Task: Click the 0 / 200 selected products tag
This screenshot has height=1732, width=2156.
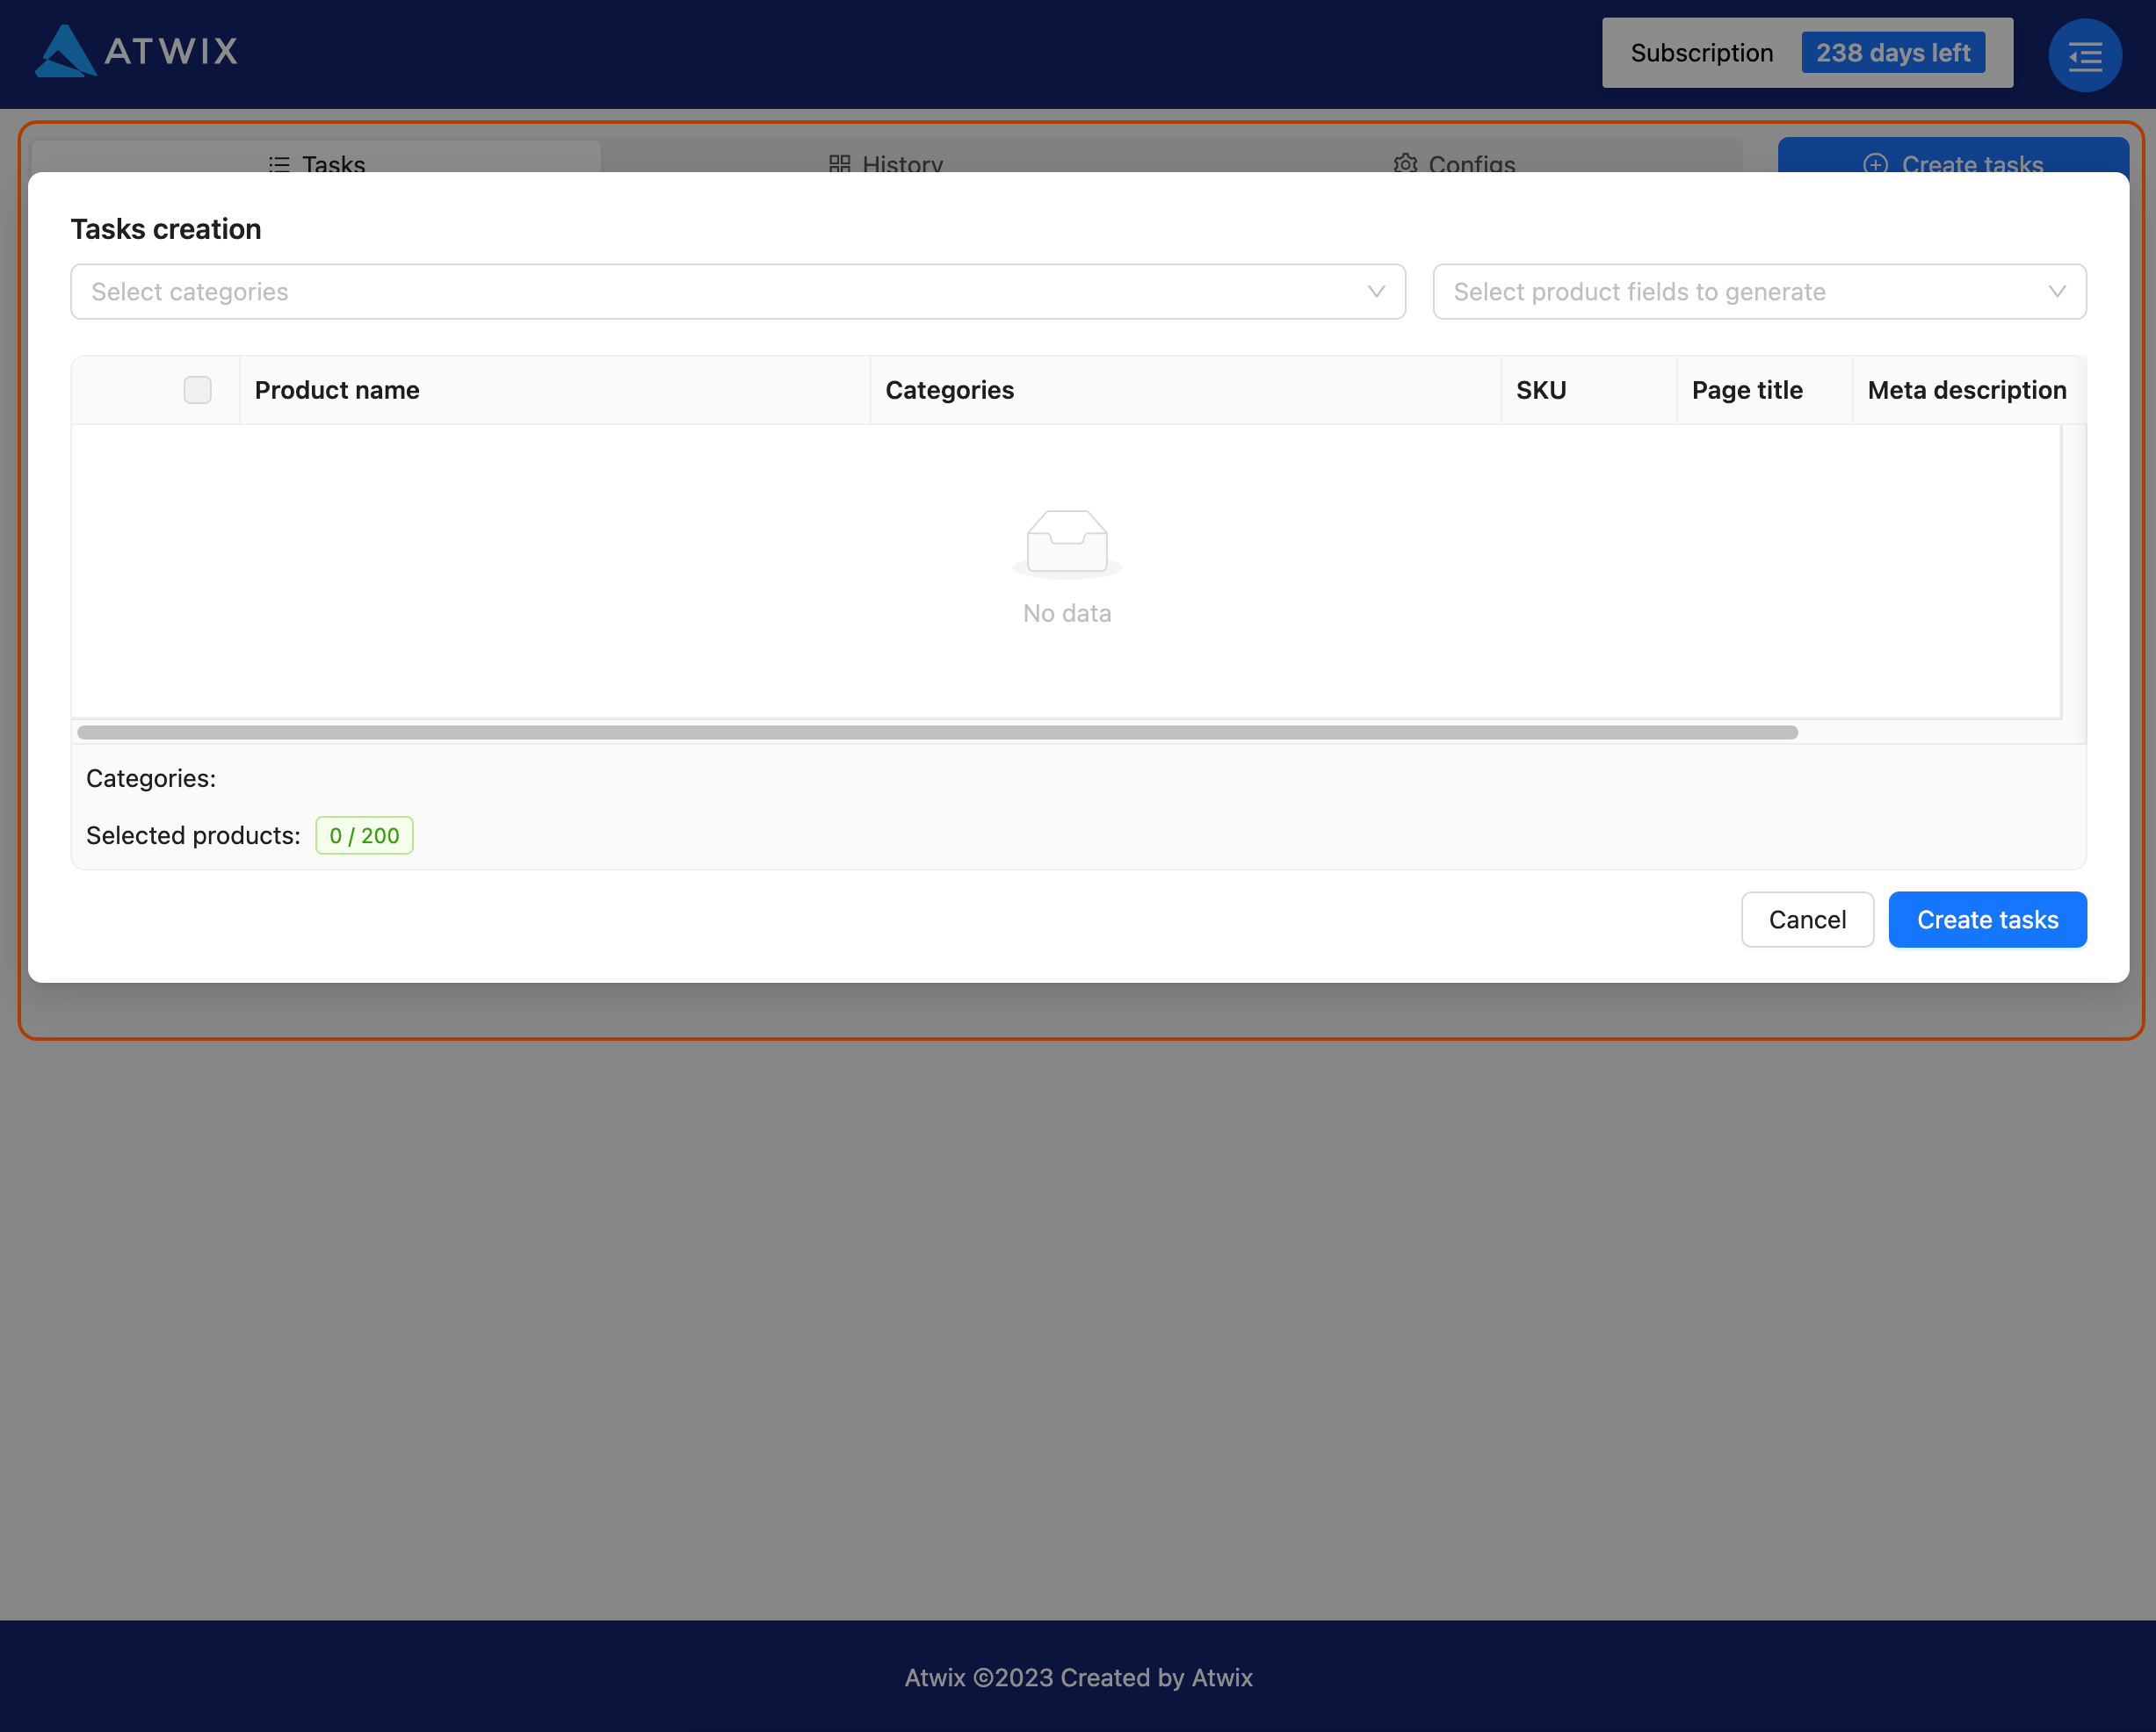Action: pos(364,835)
